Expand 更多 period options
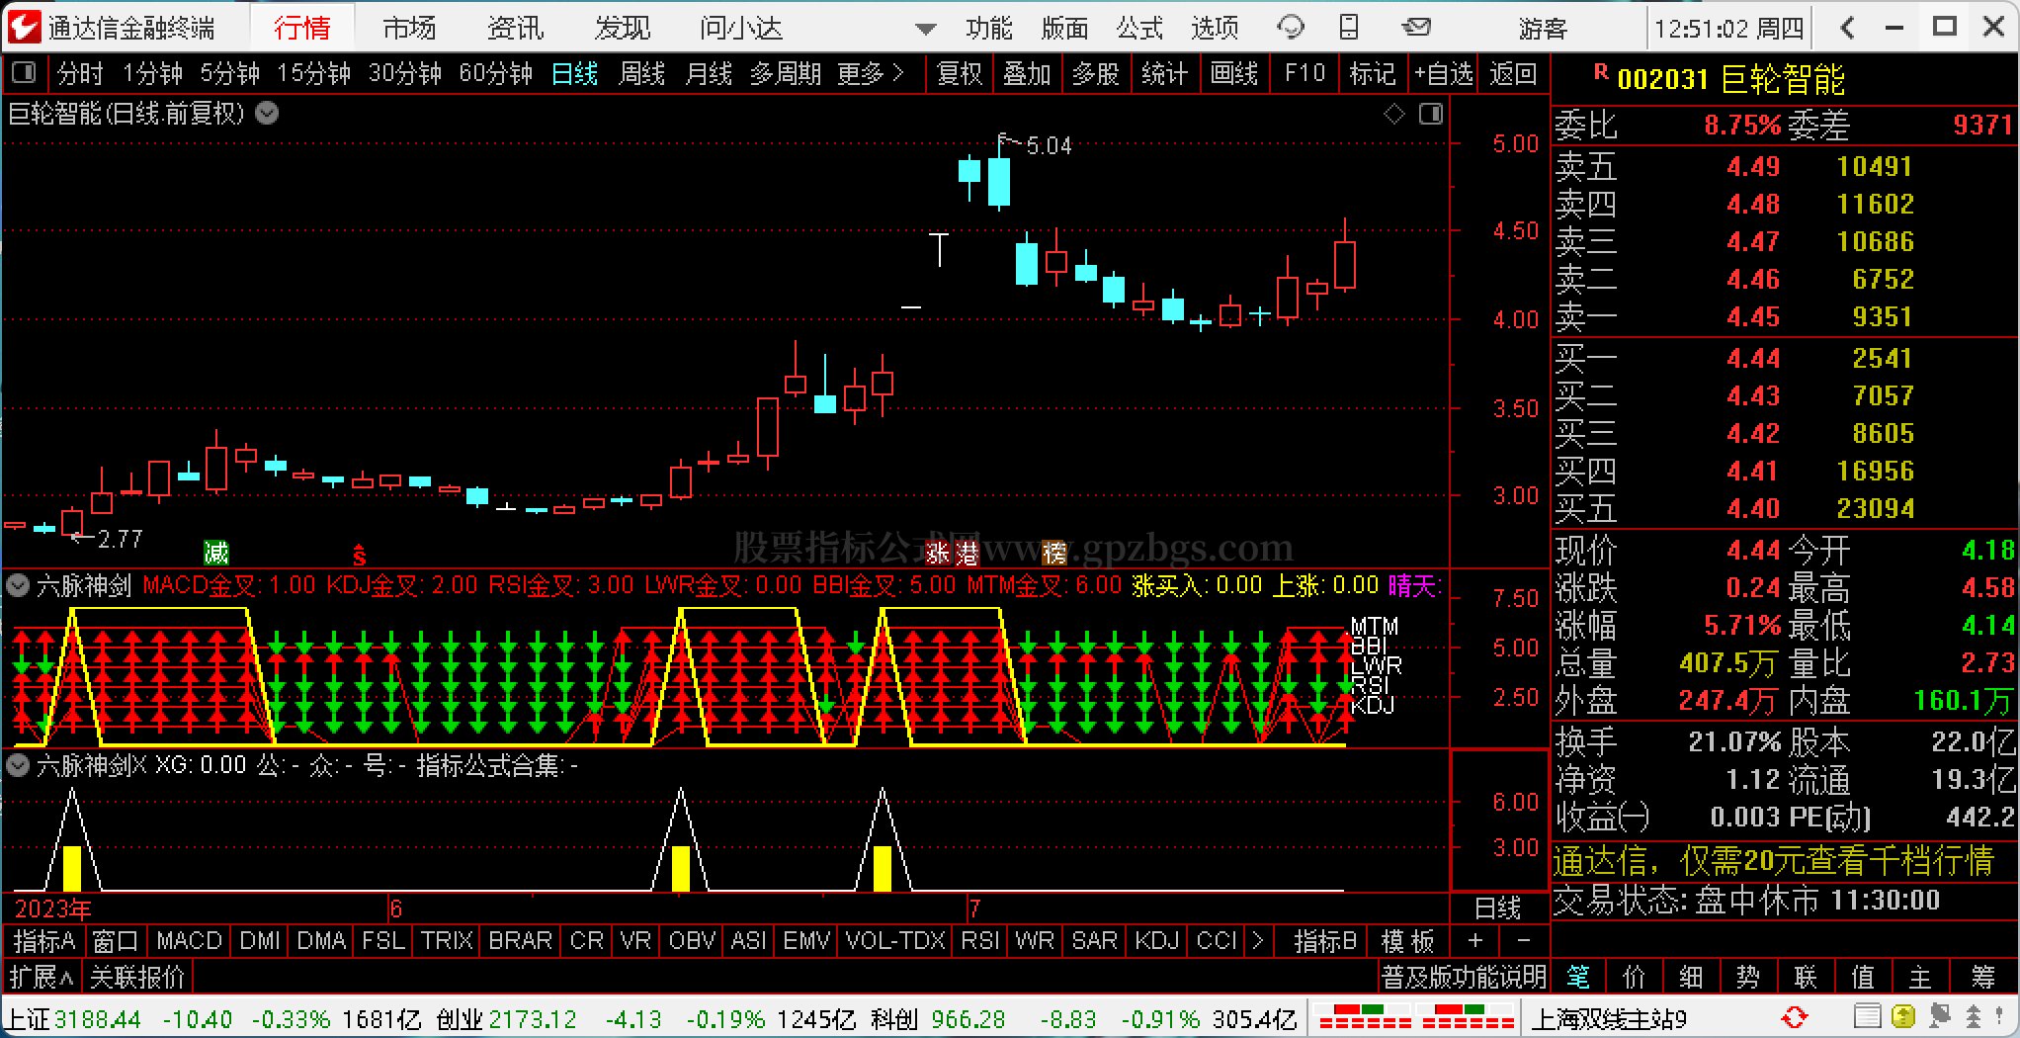Viewport: 2020px width, 1038px height. 870,73
